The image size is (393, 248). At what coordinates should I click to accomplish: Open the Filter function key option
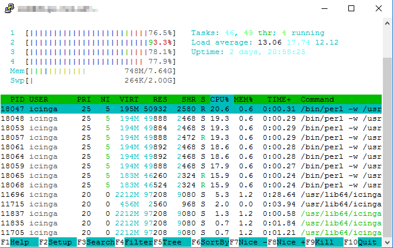tap(139, 242)
